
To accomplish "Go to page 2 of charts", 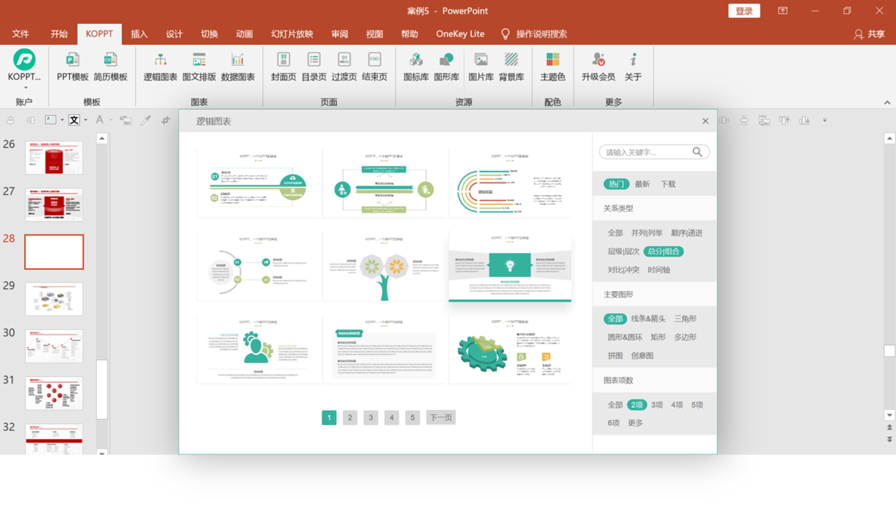I will point(350,417).
